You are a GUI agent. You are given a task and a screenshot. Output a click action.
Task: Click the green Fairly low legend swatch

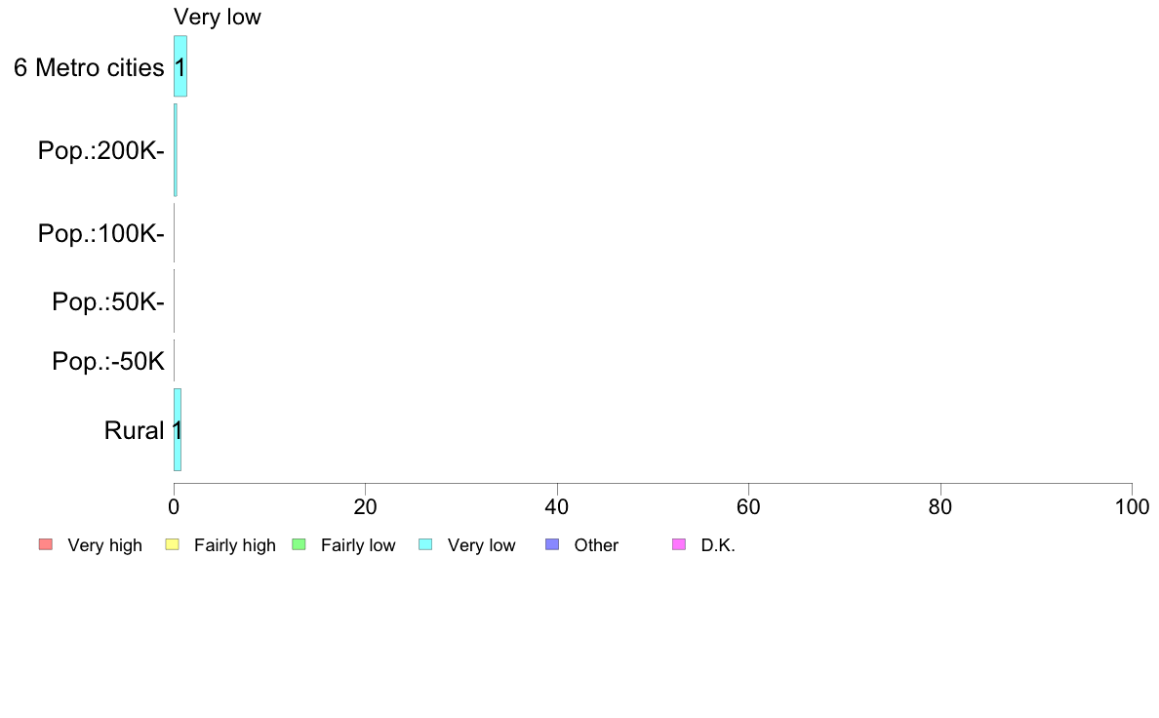[299, 545]
